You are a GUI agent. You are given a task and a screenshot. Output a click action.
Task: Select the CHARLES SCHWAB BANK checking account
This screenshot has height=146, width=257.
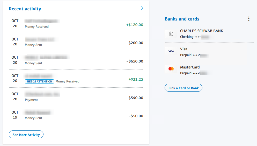point(209,34)
